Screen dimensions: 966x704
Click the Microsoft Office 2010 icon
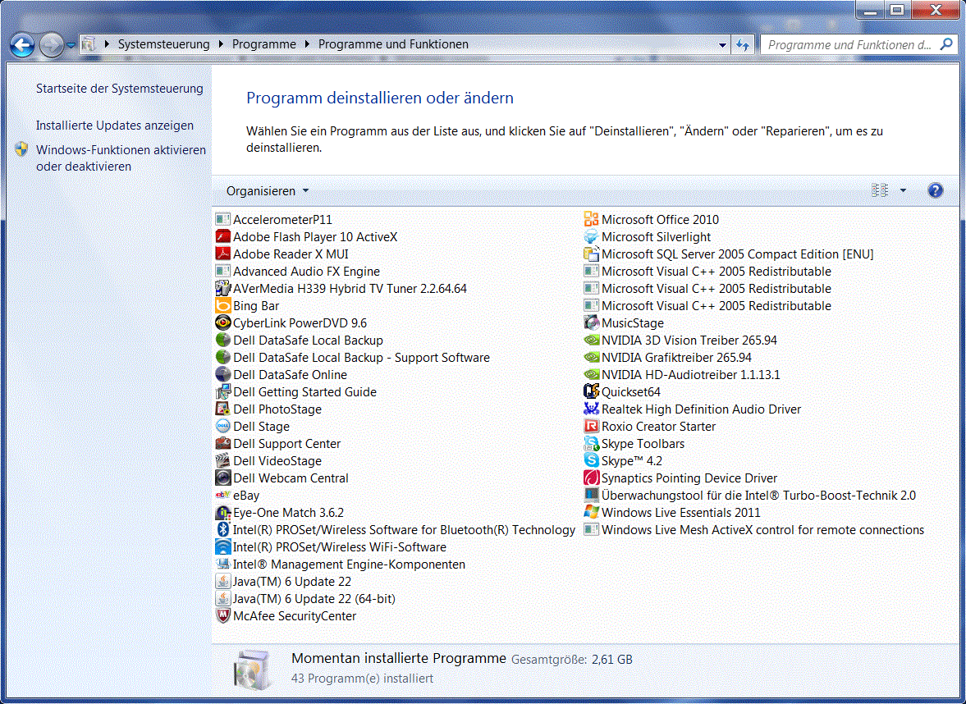tap(591, 219)
